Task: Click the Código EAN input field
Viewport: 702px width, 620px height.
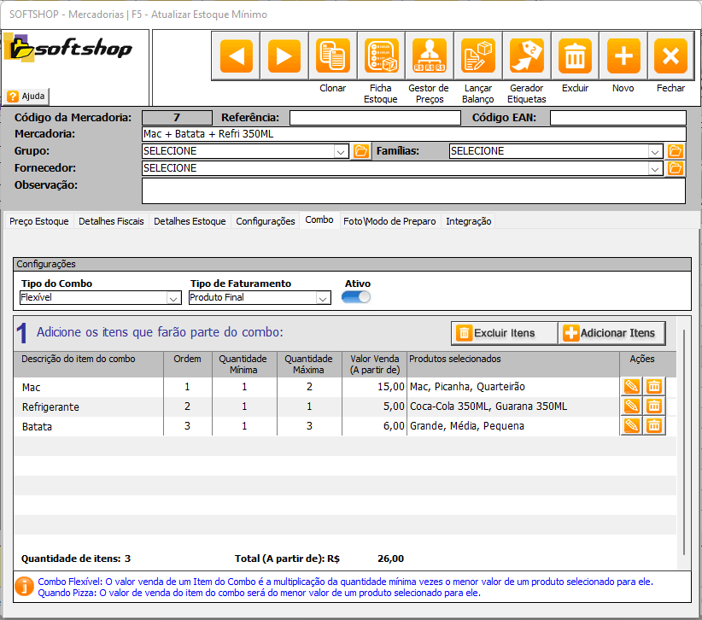Action: 617,118
